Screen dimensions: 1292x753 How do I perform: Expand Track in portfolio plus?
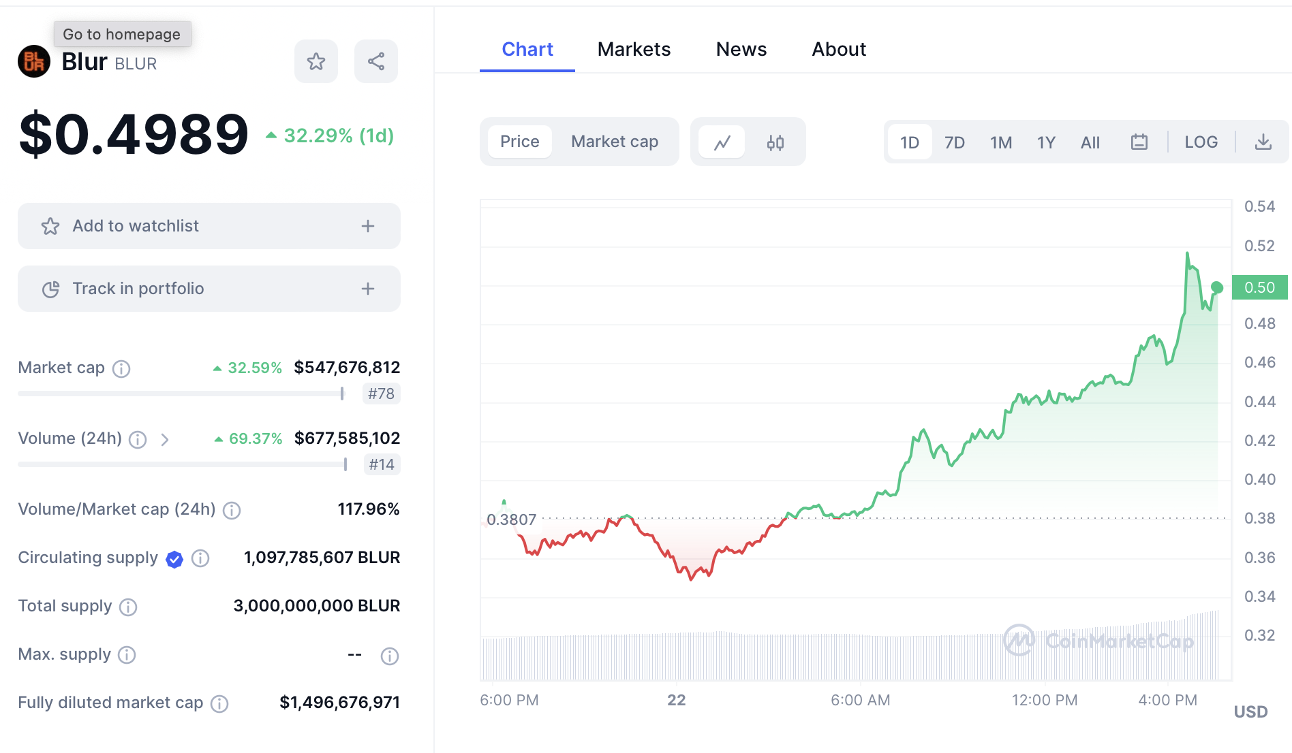(368, 289)
